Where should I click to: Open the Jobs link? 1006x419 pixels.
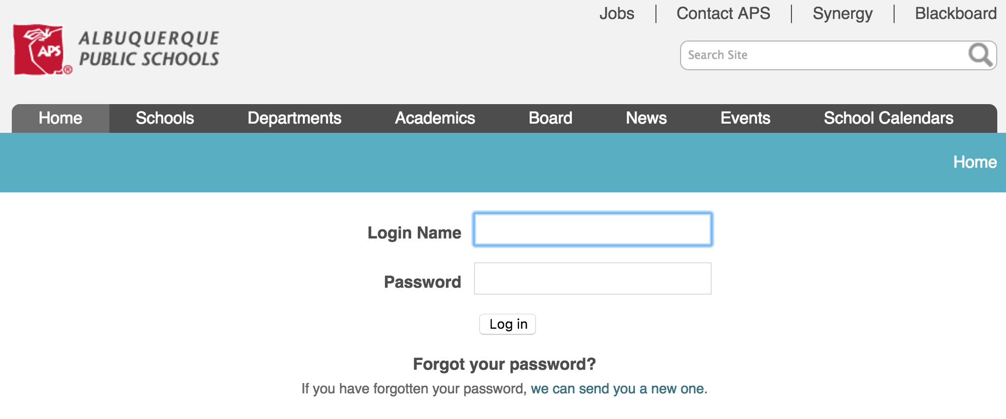(617, 13)
